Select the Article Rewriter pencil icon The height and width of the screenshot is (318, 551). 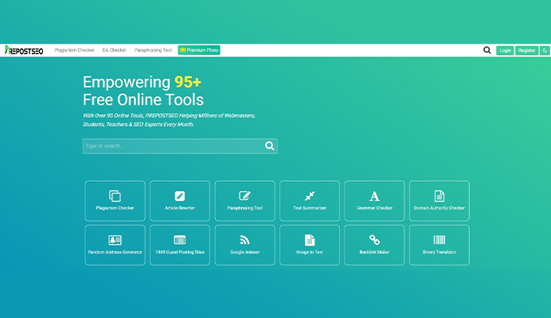pos(180,196)
